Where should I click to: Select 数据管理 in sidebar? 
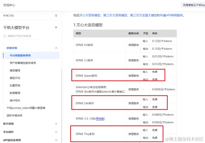[x=15, y=93]
